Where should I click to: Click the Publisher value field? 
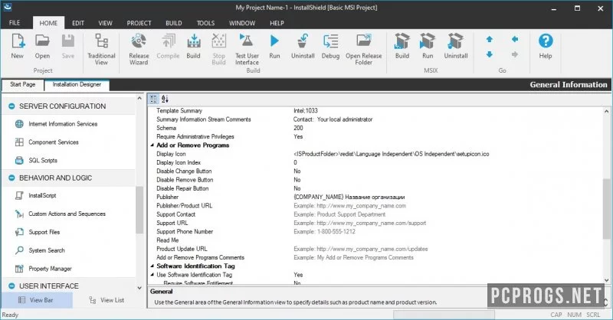coord(447,198)
